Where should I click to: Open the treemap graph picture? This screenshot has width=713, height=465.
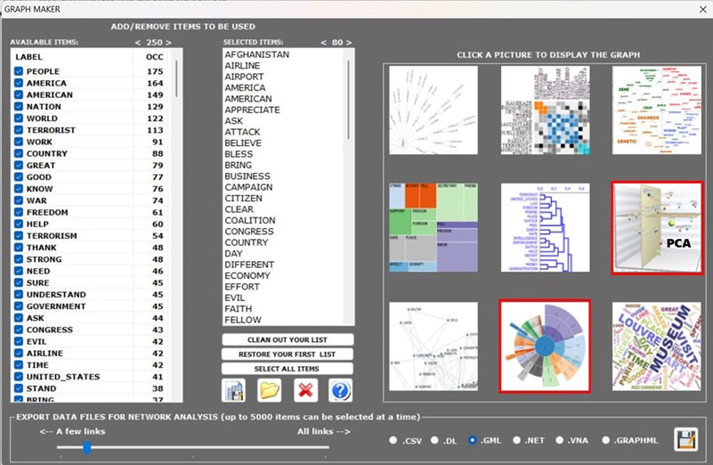pos(433,227)
